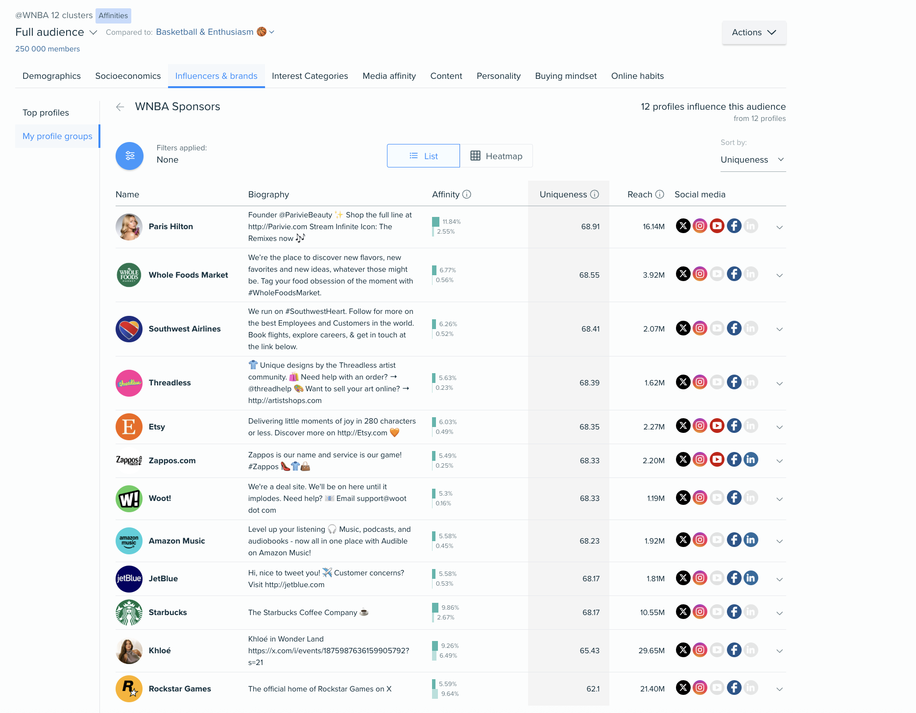The image size is (916, 713).
Task: Open Paris Hilton's X profile icon
Action: (683, 226)
